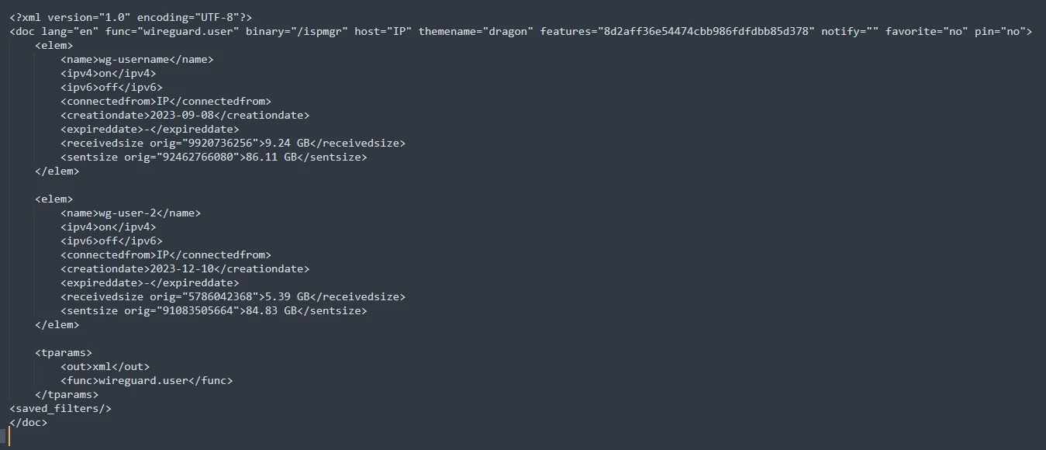Place cursor on the xml version declaration

point(130,17)
